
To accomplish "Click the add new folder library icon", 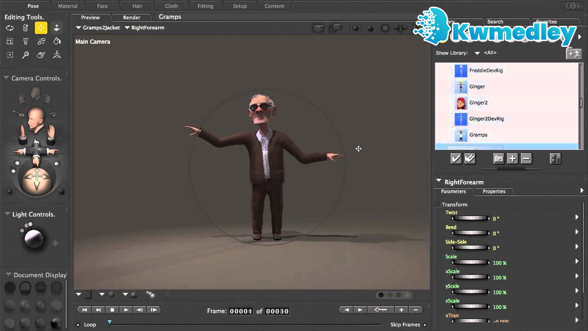I will (x=498, y=159).
